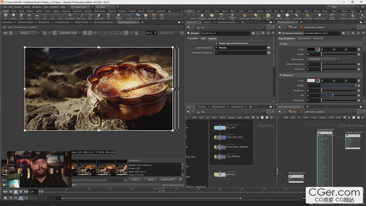
Task: Select the Font shelf tool
Action: point(108,16)
